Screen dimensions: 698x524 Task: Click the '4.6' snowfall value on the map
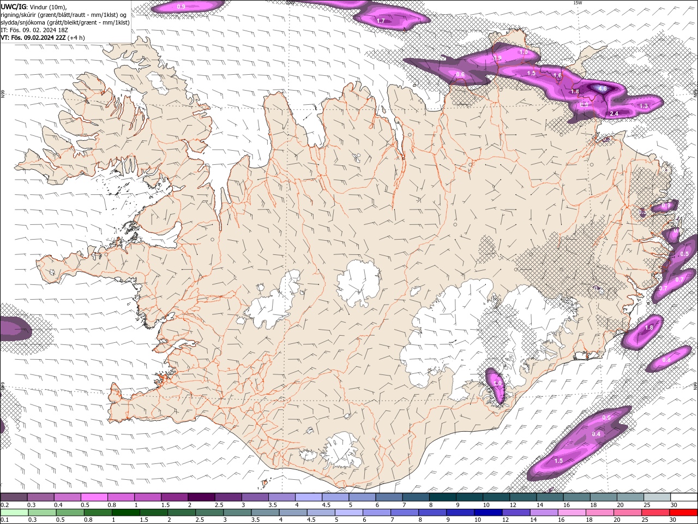coord(603,88)
